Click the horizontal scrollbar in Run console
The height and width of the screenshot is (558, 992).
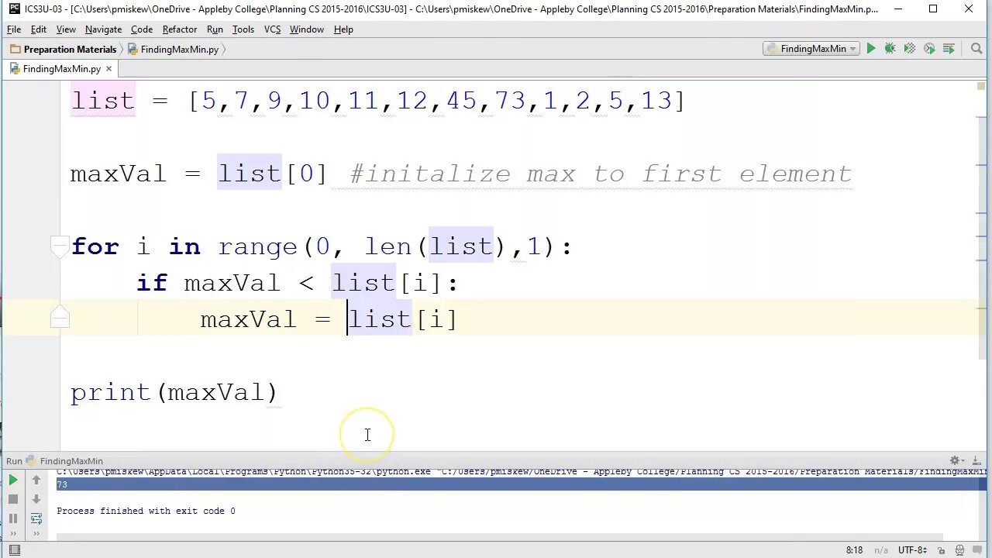click(500, 536)
